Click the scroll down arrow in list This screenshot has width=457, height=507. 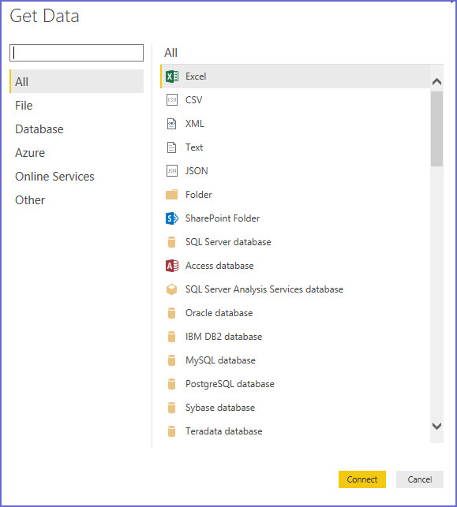[x=437, y=426]
